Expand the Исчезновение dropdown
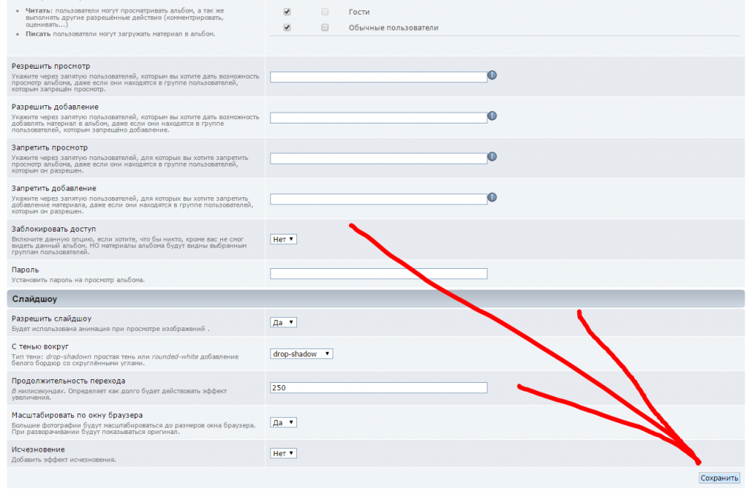The width and height of the screenshot is (749, 491). click(284, 453)
